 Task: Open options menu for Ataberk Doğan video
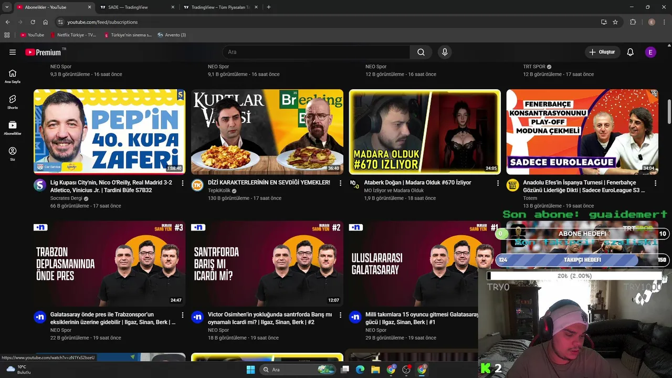(x=498, y=183)
